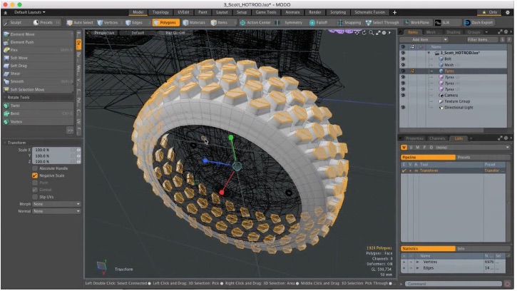Open the WorkPlane options
This screenshot has height=291, width=517.
(x=417, y=23)
